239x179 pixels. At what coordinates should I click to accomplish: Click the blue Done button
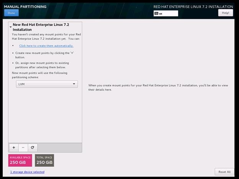click(x=11, y=13)
